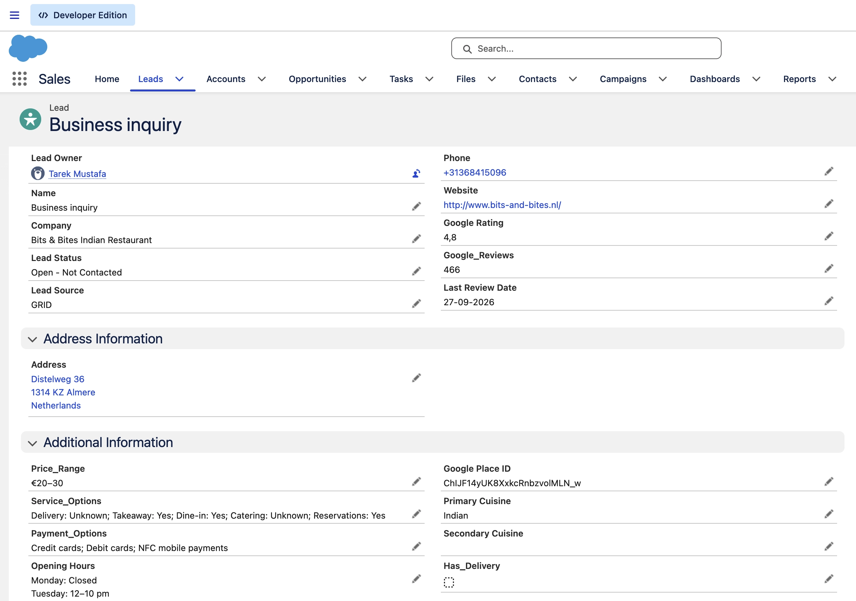Click the Developer Edition button
The image size is (856, 601).
[83, 15]
